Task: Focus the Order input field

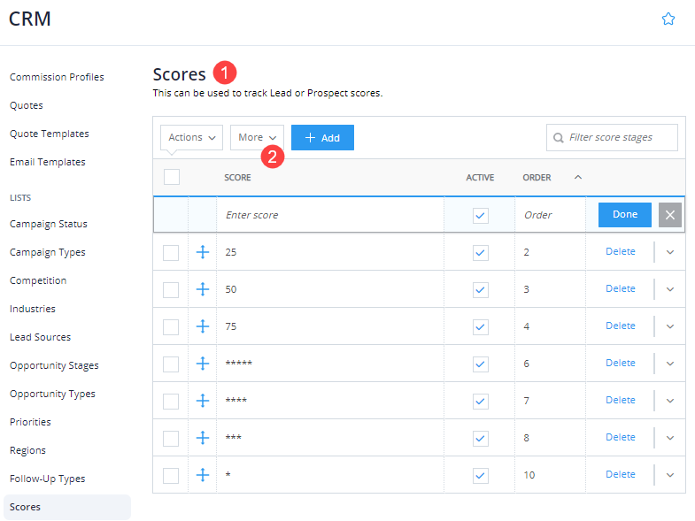Action: (x=550, y=215)
